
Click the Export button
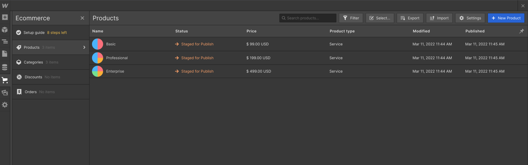pos(410,18)
